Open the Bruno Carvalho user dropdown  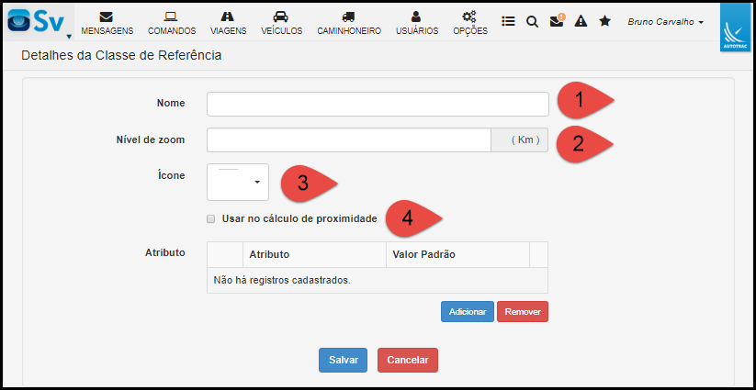point(665,22)
